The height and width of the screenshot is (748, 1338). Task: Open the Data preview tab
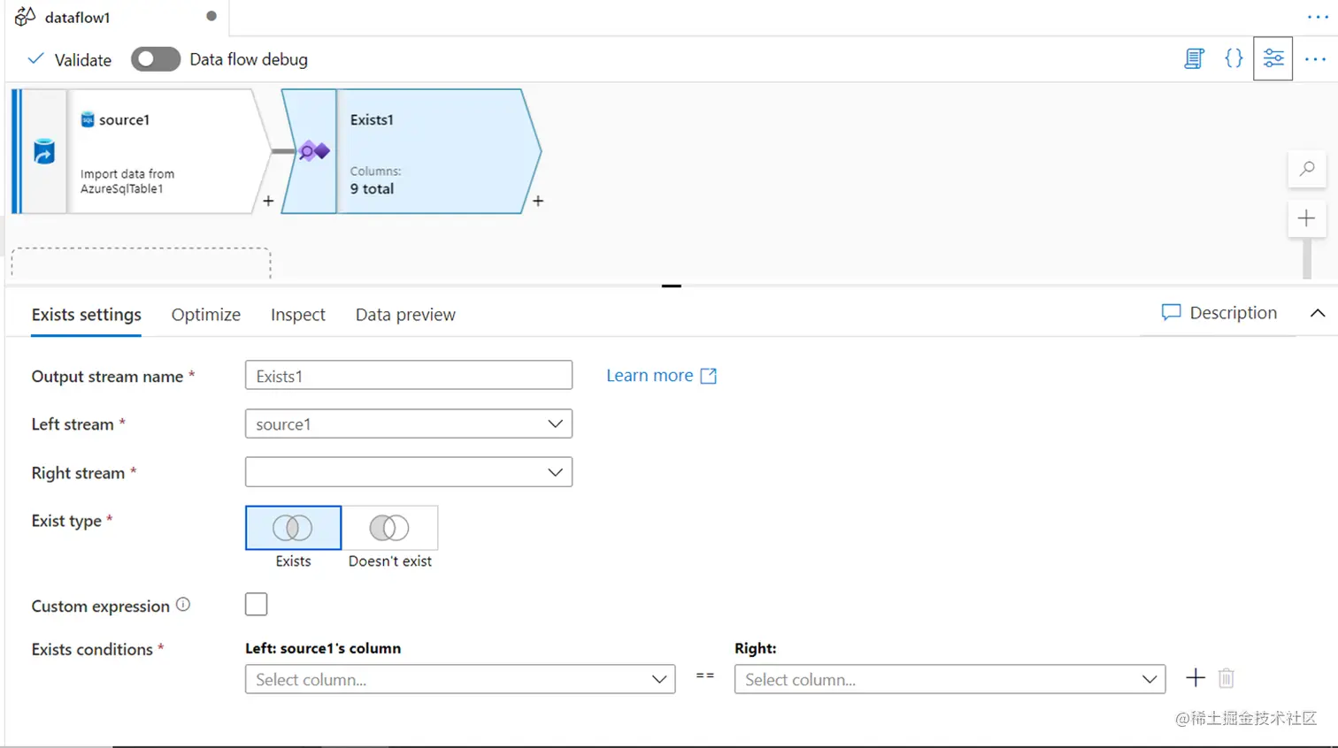point(405,315)
